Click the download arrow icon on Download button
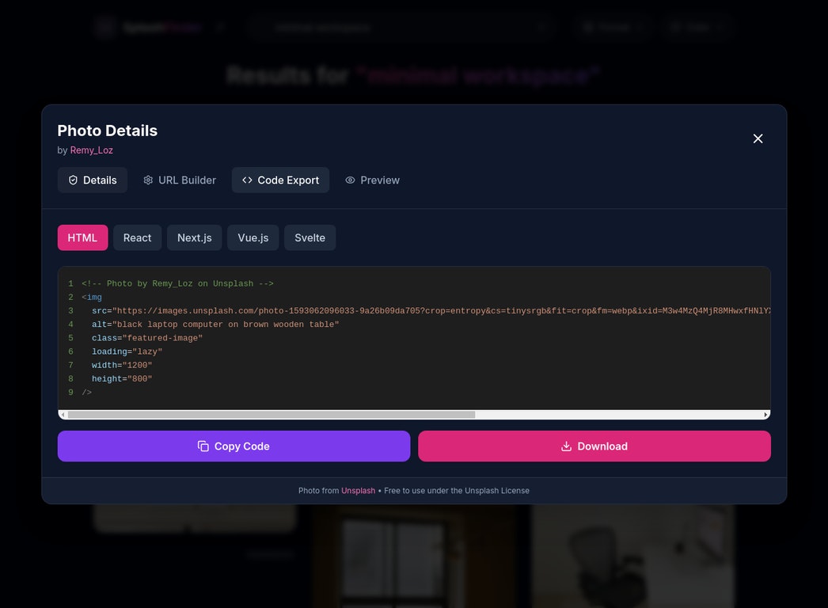The image size is (828, 608). coord(567,446)
